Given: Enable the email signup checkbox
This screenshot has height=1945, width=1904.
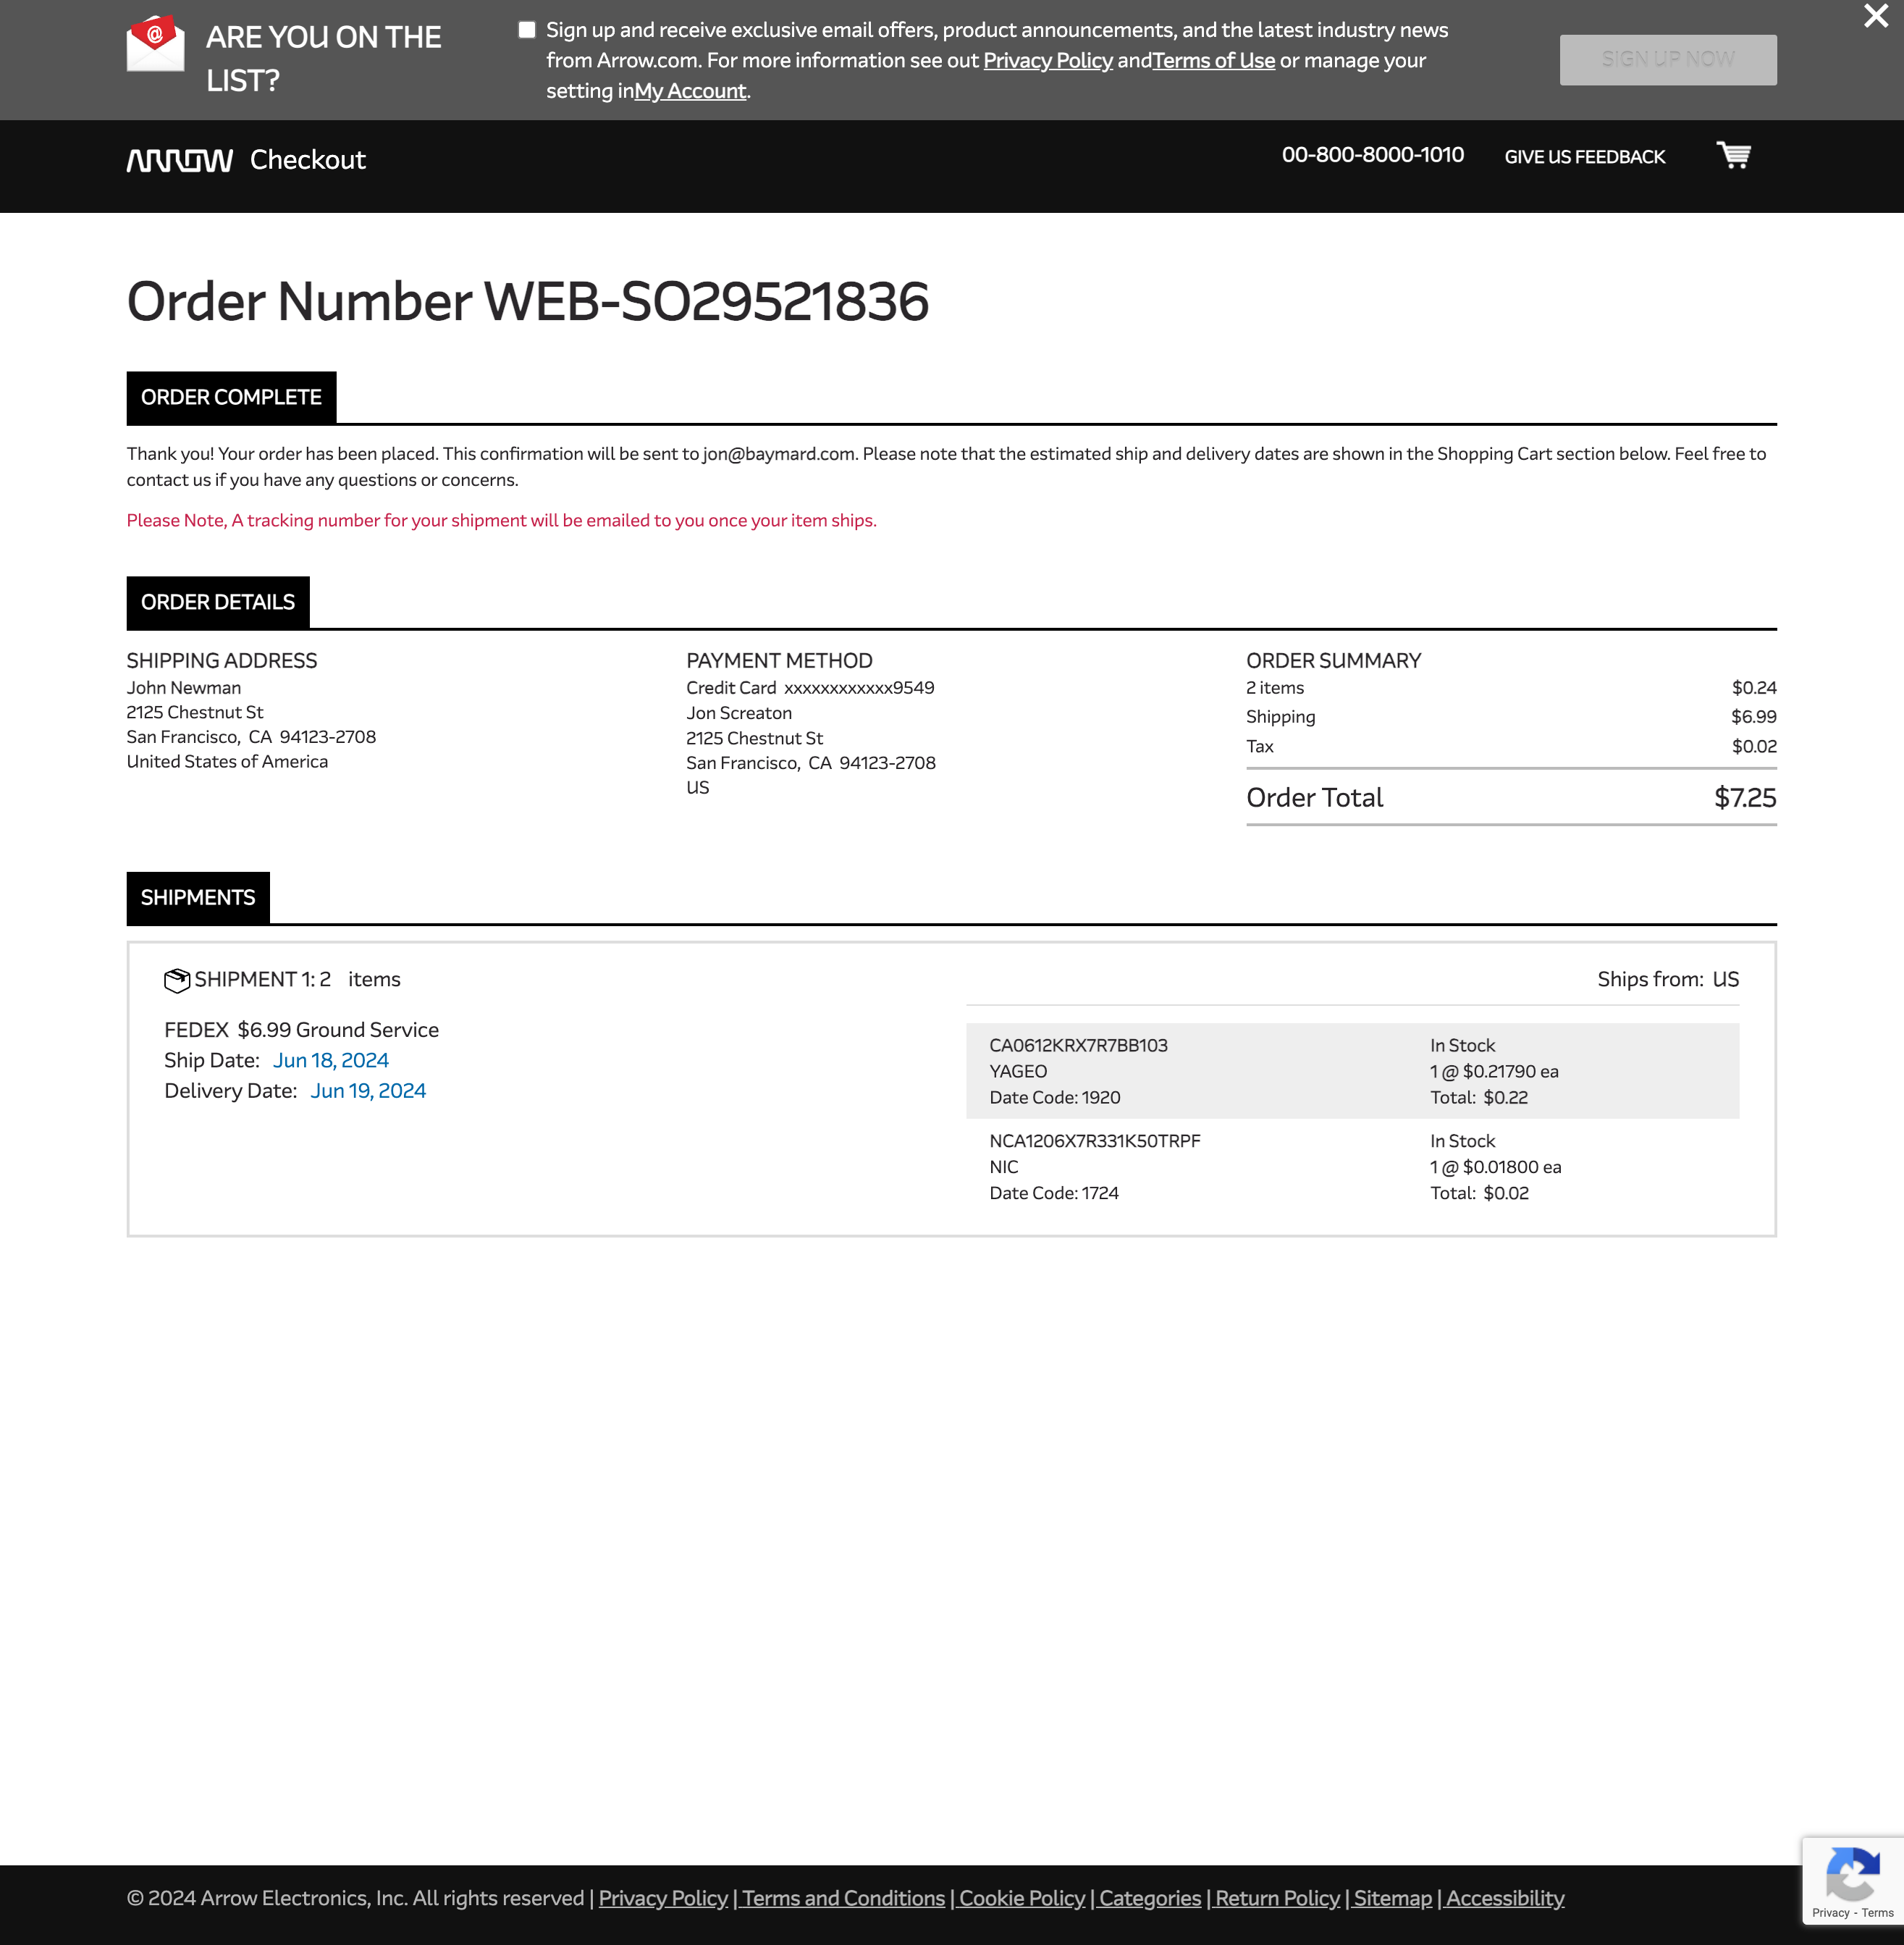Looking at the screenshot, I should coord(526,29).
